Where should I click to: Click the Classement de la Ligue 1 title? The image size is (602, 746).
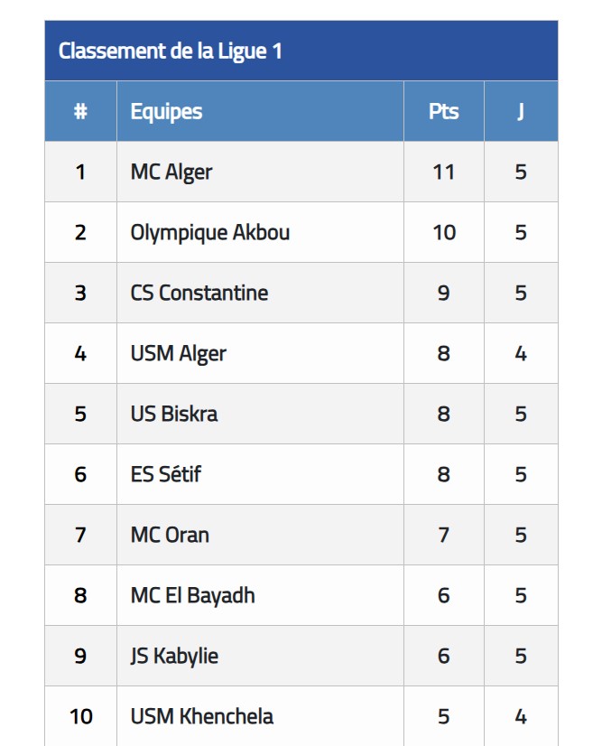point(170,51)
